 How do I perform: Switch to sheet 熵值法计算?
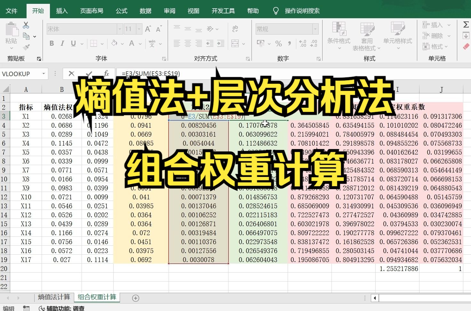pyautogui.click(x=54, y=297)
